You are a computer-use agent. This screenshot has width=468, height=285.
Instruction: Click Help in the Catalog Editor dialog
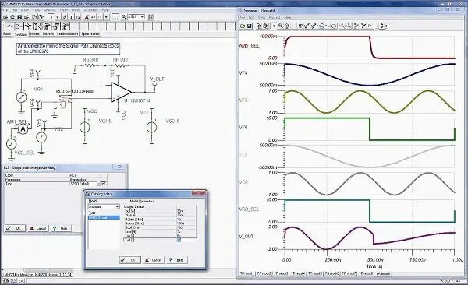(177, 260)
